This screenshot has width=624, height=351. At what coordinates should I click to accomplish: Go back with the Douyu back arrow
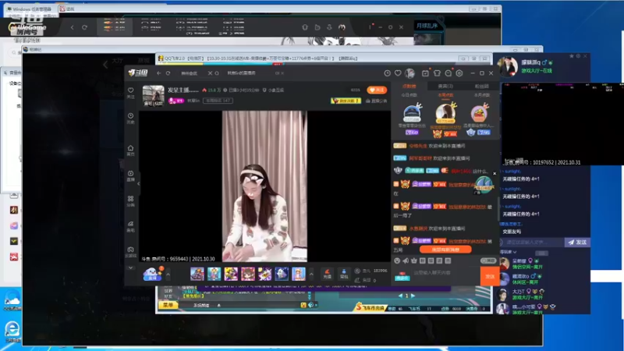[159, 73]
